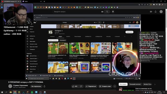Image resolution: width=167 pixels, height=94 pixels.
Task: Close the Twitch browser tab
Action: tap(41, 2)
